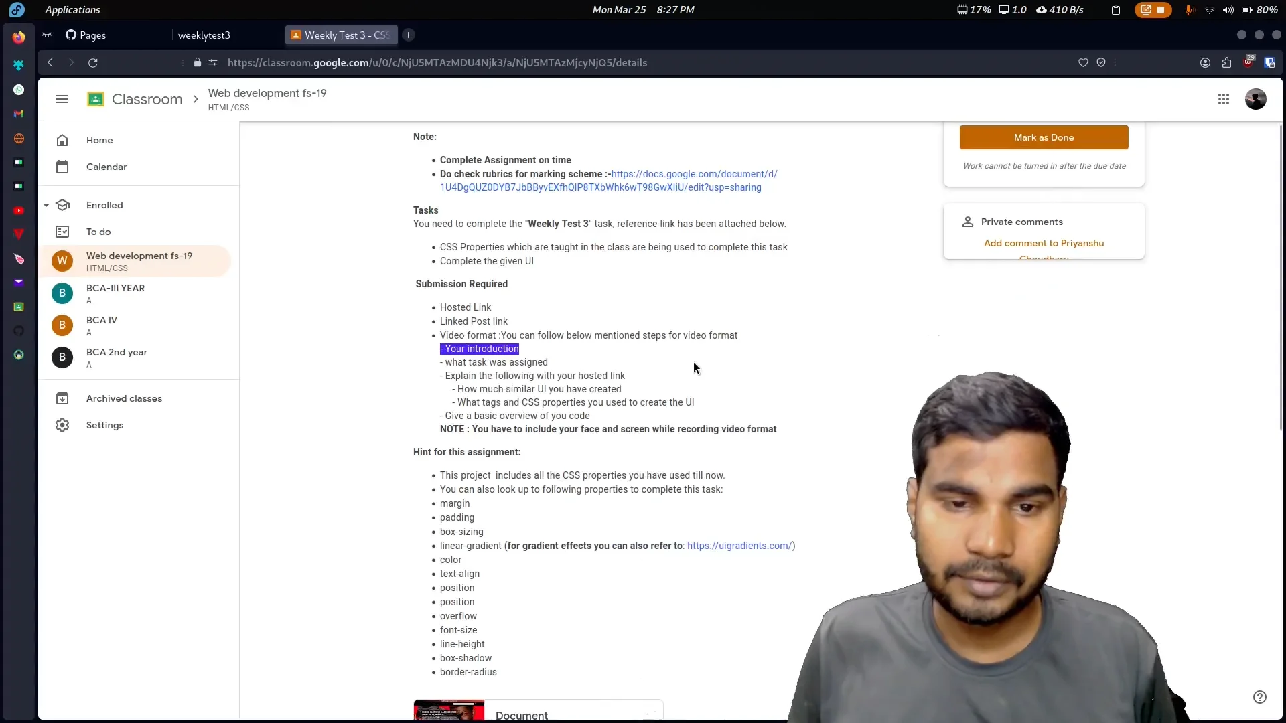Open a new browser tab
The image size is (1286, 723).
tap(408, 35)
